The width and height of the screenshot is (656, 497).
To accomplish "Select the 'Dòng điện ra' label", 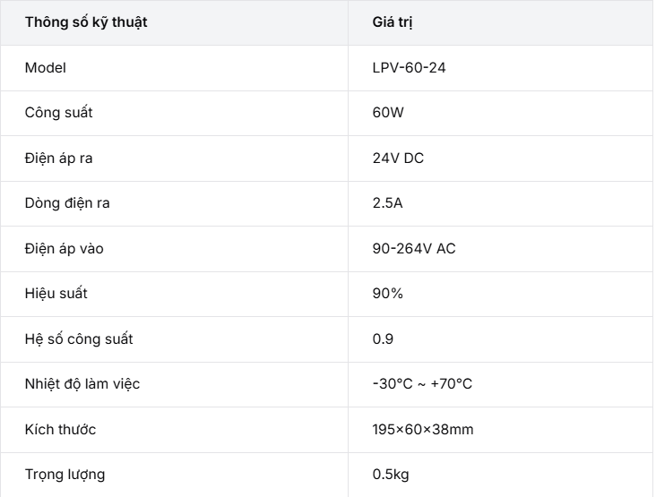I will point(67,203).
